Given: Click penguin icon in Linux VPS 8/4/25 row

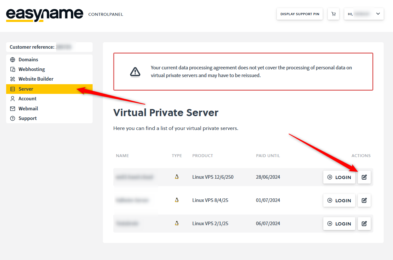Looking at the screenshot, I should (x=177, y=200).
